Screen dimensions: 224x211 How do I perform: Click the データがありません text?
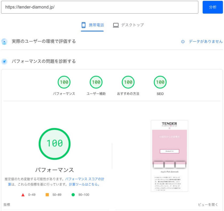click(206, 42)
